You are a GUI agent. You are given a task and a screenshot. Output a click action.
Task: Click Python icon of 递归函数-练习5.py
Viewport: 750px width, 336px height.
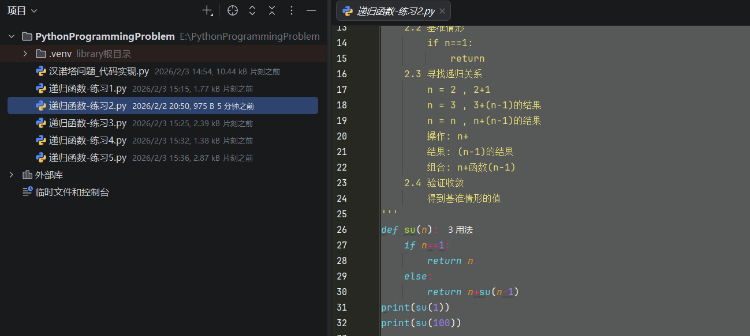tap(41, 157)
